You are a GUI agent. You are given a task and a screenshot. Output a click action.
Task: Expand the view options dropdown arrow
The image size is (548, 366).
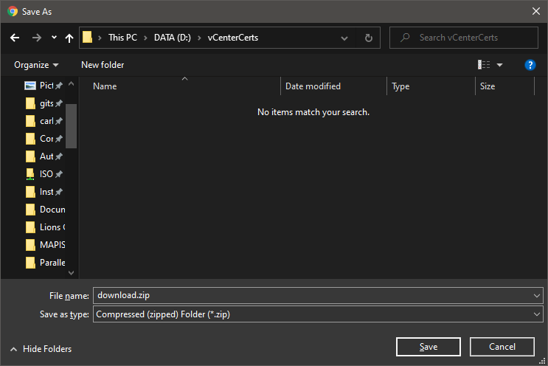click(500, 65)
